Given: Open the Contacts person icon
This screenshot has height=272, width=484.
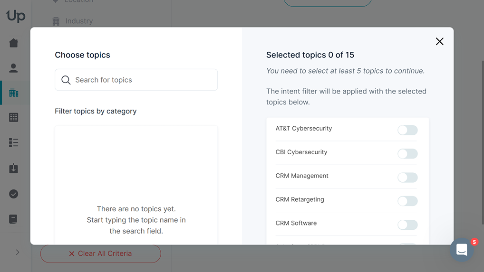Looking at the screenshot, I should pyautogui.click(x=14, y=68).
